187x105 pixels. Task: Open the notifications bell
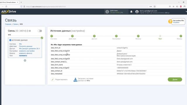point(131,12)
